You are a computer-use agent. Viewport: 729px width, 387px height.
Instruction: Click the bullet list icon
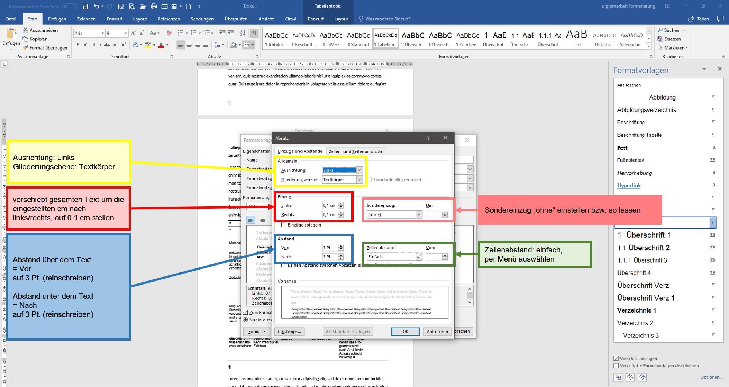pyautogui.click(x=180, y=33)
